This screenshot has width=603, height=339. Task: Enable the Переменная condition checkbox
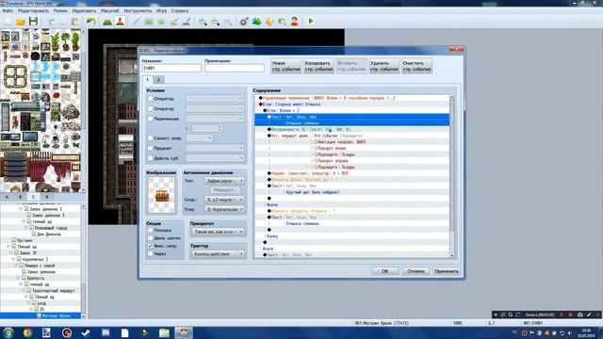click(x=151, y=119)
